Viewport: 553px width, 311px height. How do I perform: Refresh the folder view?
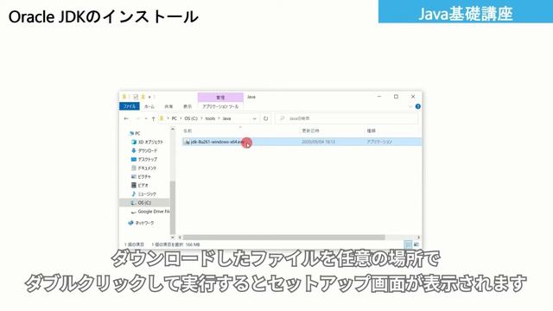(265, 118)
